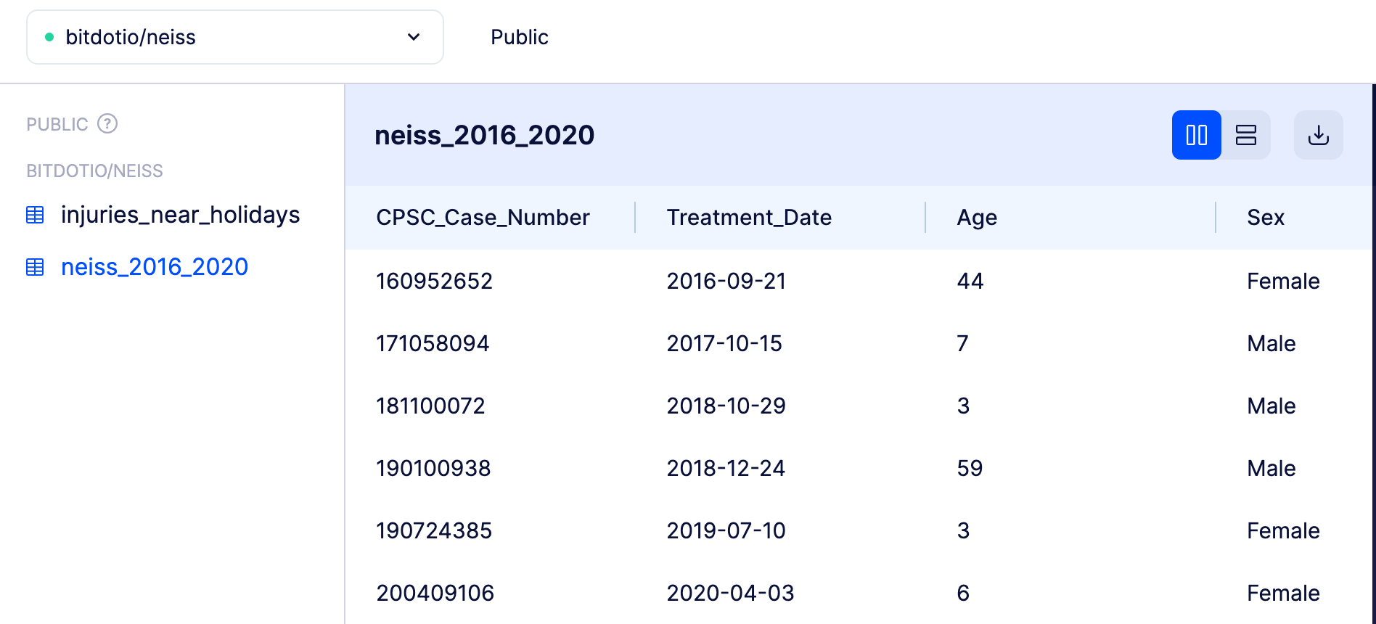Image resolution: width=1376 pixels, height=624 pixels.
Task: Click the Treatment_Date column header
Action: [749, 218]
